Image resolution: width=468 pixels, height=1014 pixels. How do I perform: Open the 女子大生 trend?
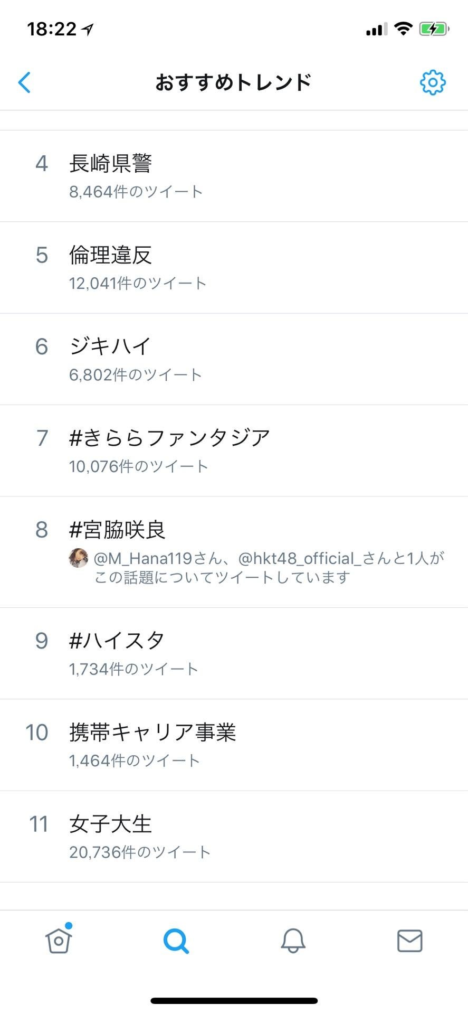(111, 824)
